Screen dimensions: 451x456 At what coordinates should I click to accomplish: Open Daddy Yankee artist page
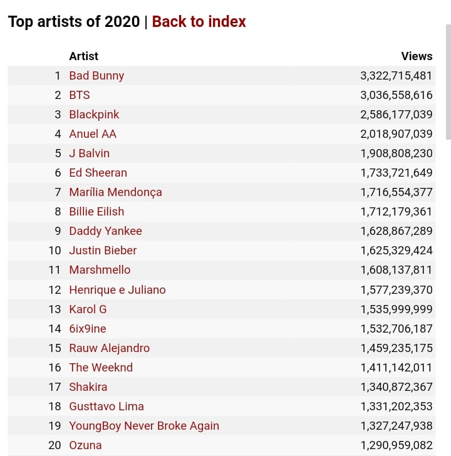(106, 231)
